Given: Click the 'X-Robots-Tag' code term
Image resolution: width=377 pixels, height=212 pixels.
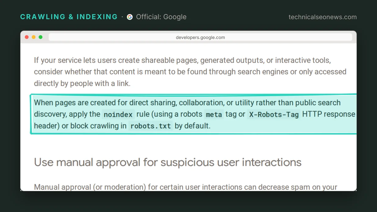Looking at the screenshot, I should pyautogui.click(x=274, y=114).
